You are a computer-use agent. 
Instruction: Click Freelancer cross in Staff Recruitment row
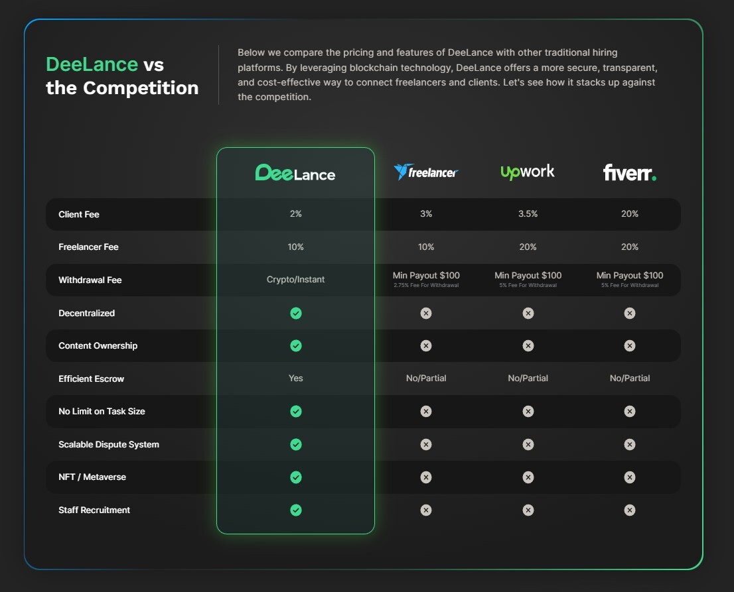[426, 510]
